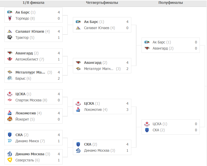
Task: Click Dinamo Minsk logo in 1/8 final
Action: (x=10, y=141)
